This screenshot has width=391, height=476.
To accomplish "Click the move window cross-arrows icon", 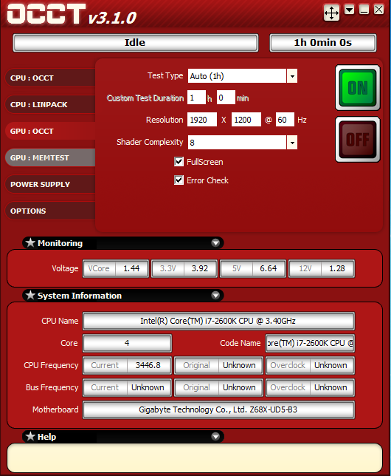I will pos(331,13).
